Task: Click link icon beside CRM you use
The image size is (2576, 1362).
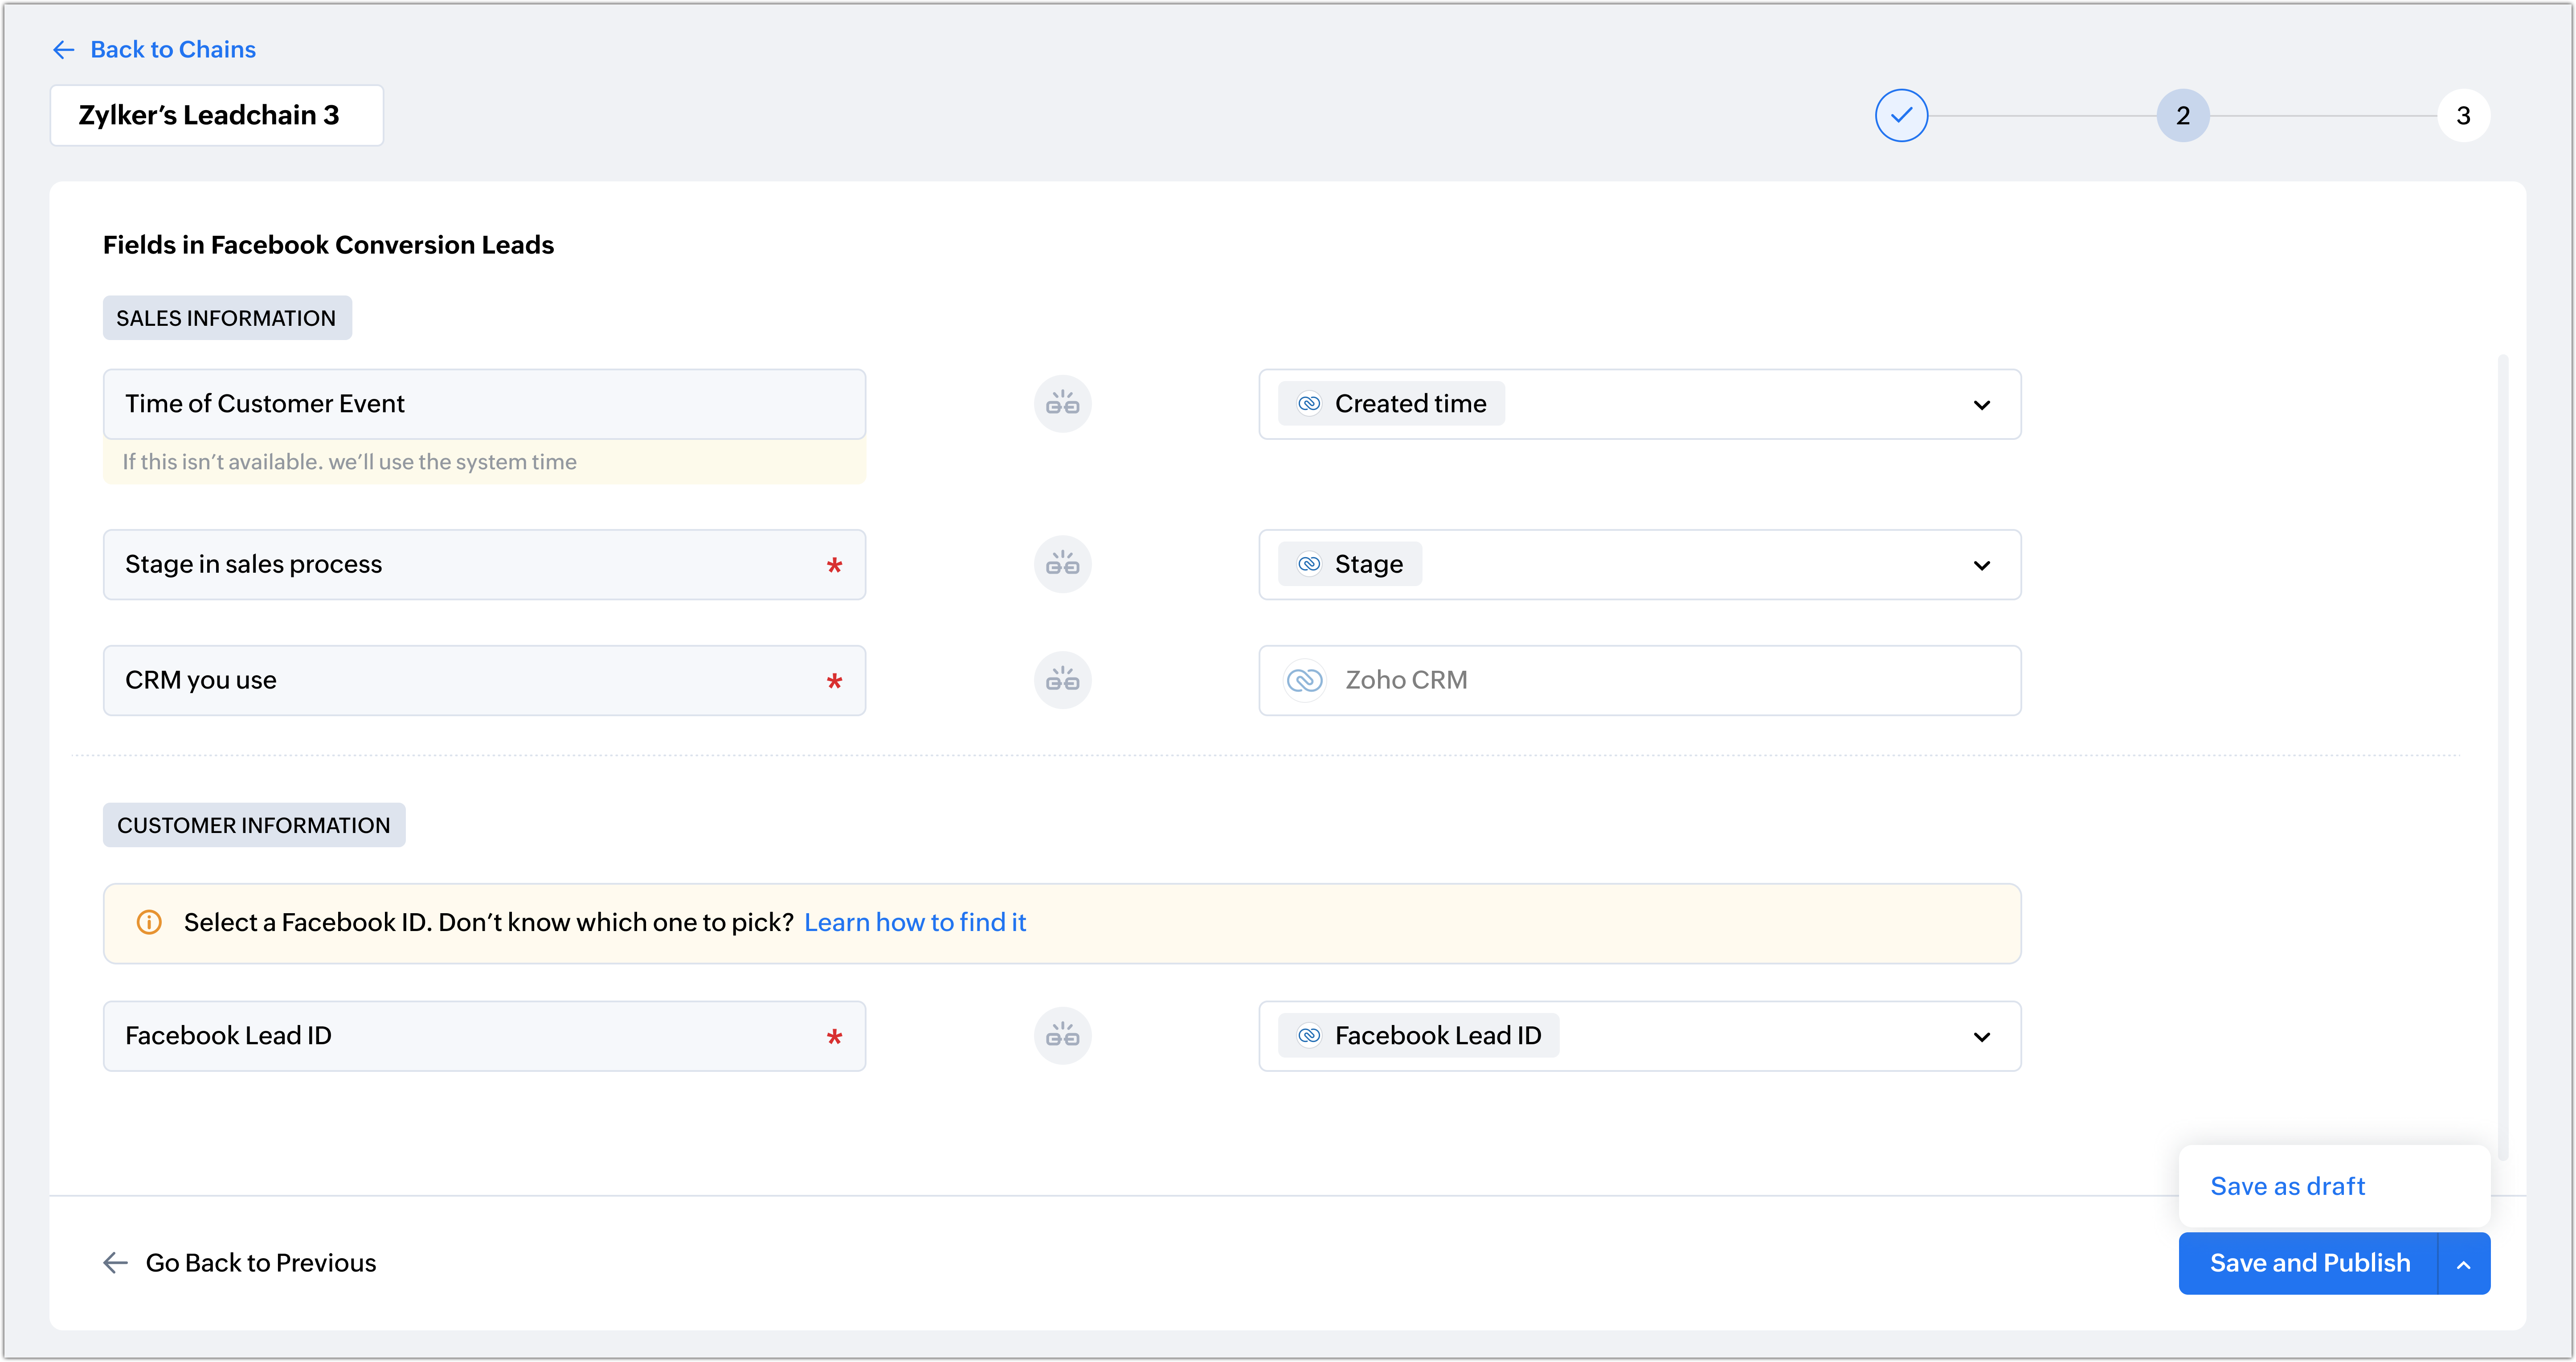Action: tap(1062, 681)
